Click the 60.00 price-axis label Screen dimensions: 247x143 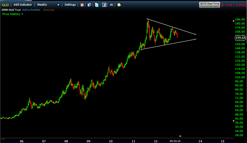click(239, 106)
